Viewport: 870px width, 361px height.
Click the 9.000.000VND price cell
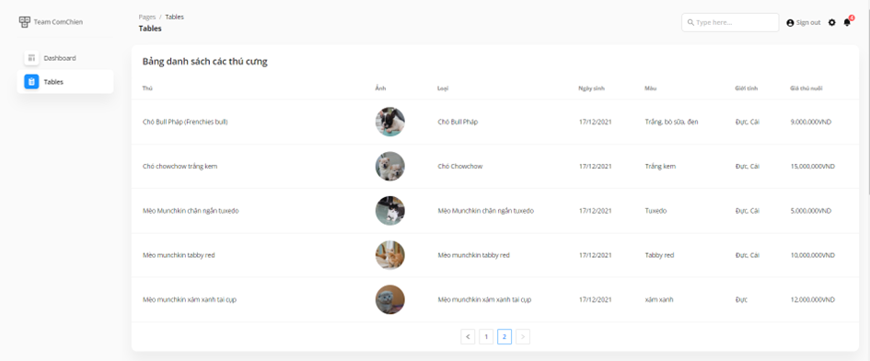coord(811,122)
